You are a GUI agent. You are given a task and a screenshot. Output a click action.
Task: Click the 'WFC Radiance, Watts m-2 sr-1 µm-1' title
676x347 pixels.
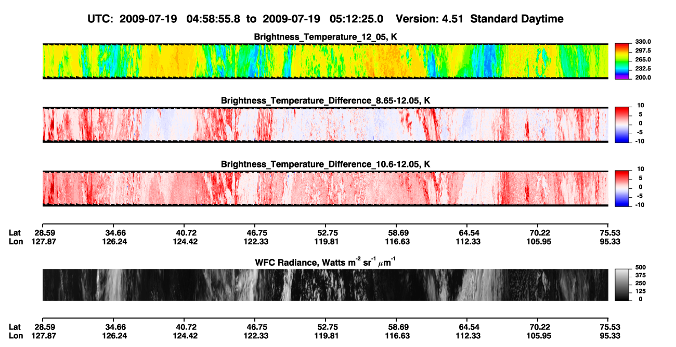click(x=326, y=261)
